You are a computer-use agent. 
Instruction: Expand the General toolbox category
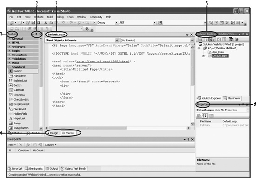(x=10, y=39)
